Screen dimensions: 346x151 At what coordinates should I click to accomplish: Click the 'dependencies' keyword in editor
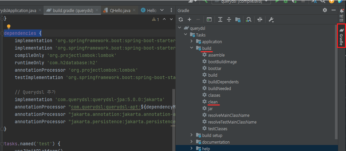(x=20, y=33)
